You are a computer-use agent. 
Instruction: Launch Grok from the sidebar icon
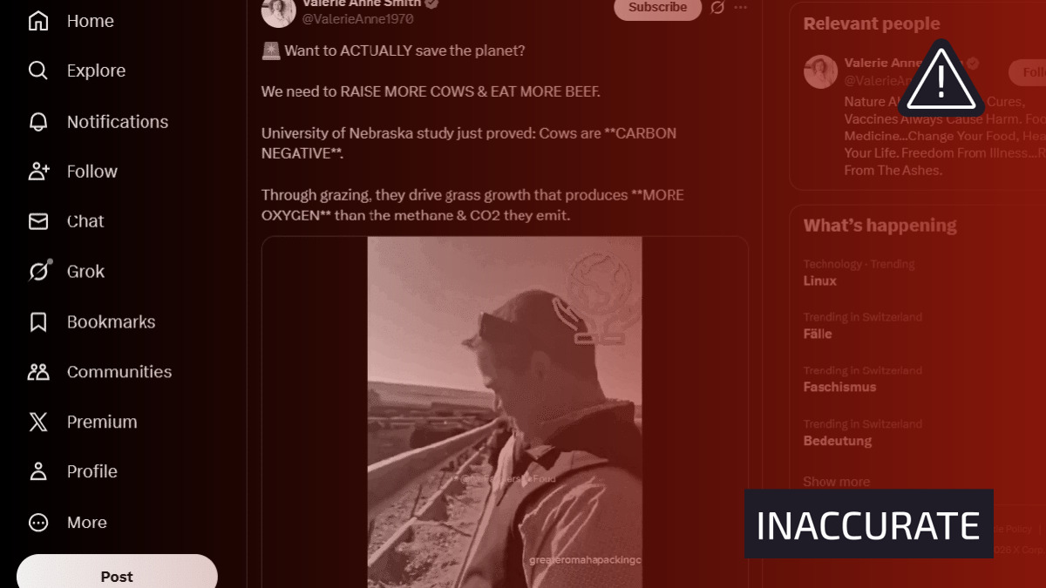click(x=38, y=272)
